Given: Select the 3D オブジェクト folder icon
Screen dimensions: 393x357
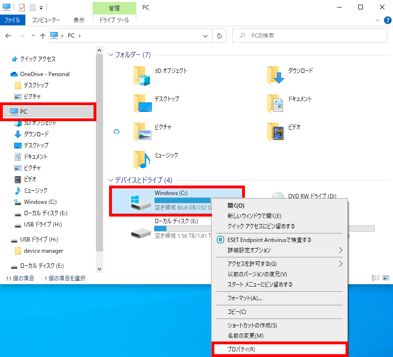Looking at the screenshot, I should click(142, 76).
